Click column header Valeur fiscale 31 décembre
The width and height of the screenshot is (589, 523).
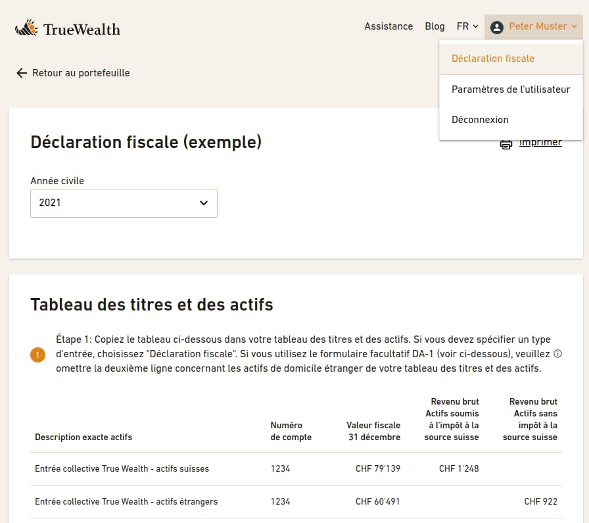pyautogui.click(x=373, y=431)
